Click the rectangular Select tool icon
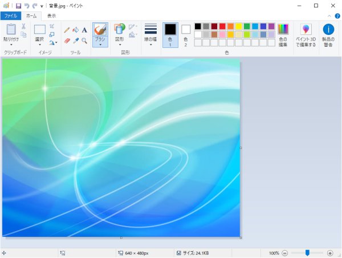 [x=40, y=30]
